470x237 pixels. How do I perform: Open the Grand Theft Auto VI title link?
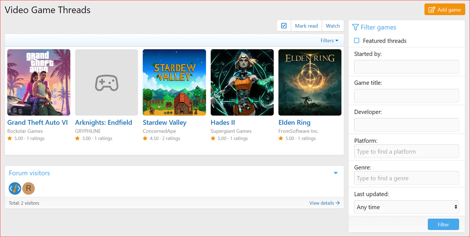tap(37, 122)
